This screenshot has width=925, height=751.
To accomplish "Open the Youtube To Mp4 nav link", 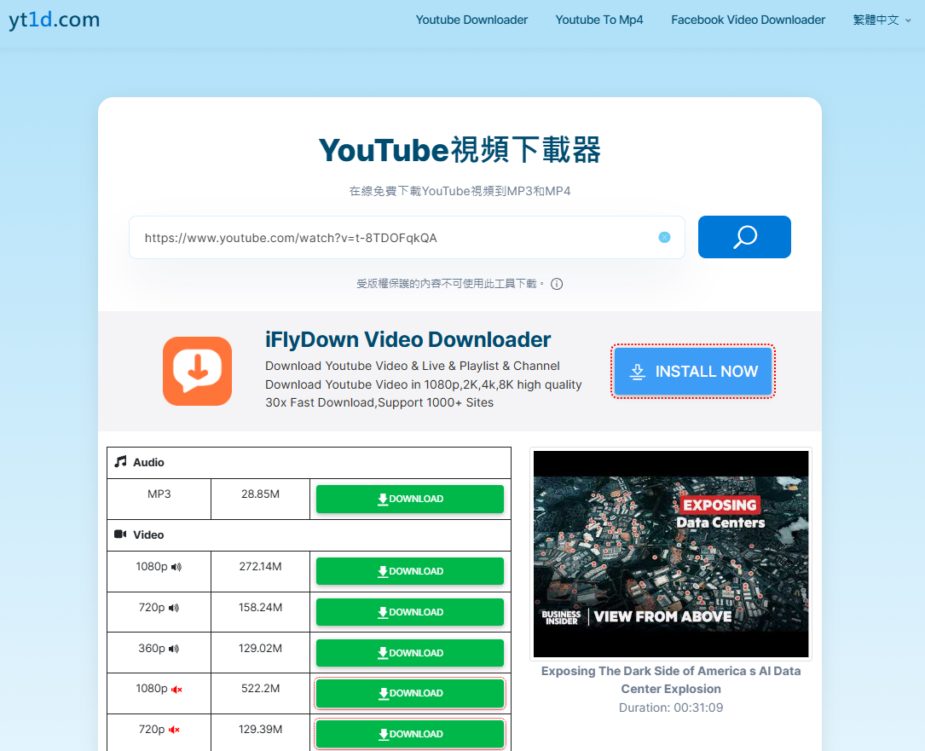I will (x=598, y=20).
